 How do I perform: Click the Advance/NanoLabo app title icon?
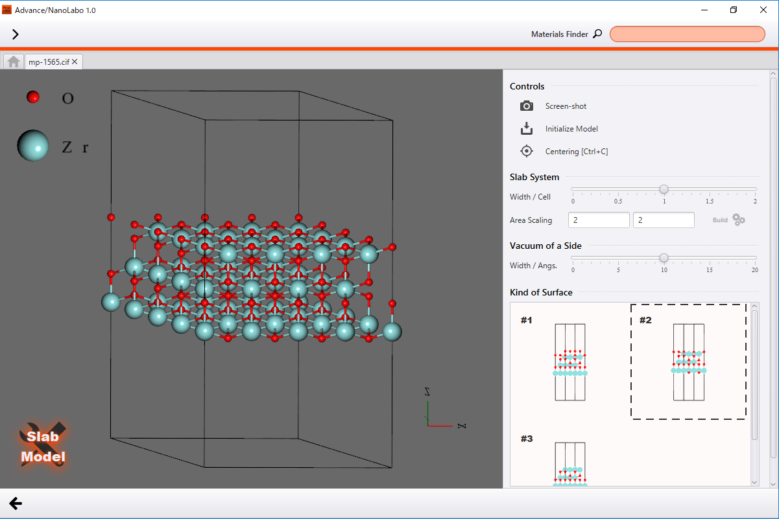(x=7, y=10)
